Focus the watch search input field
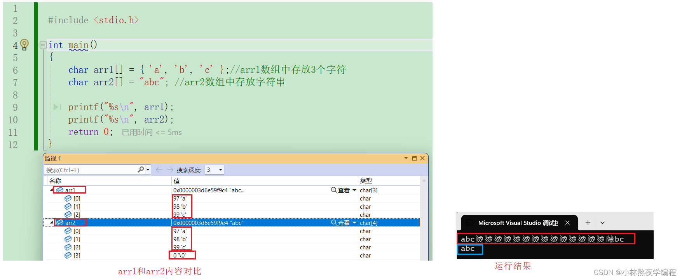The height and width of the screenshot is (280, 682). [x=91, y=170]
